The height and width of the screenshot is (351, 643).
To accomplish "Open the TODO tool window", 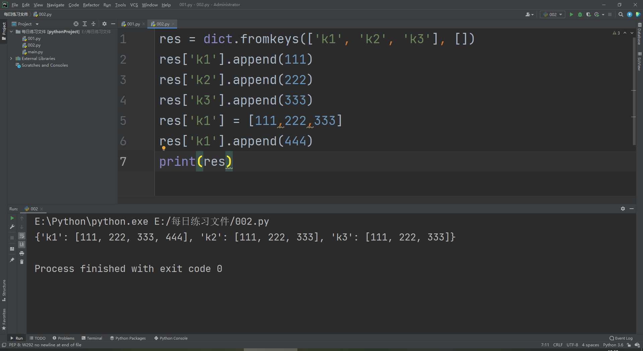I will pos(38,338).
